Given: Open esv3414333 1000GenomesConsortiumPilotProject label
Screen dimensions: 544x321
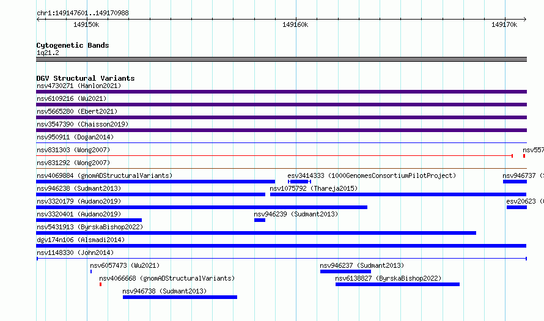Looking at the screenshot, I should 372,175.
